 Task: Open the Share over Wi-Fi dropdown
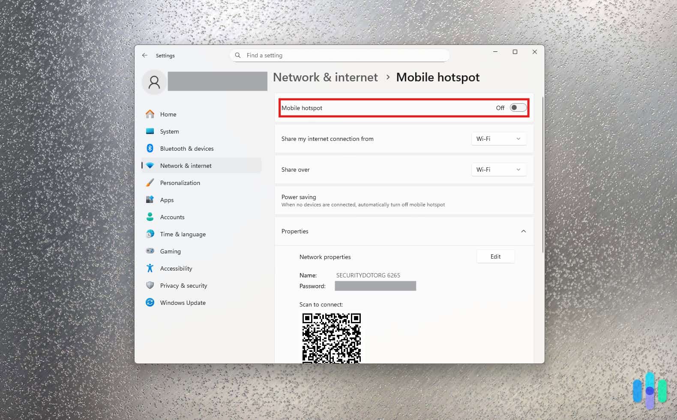tap(499, 170)
